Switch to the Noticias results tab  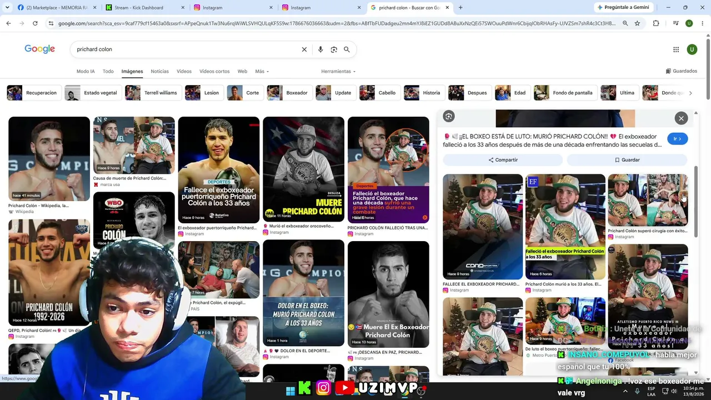[159, 72]
